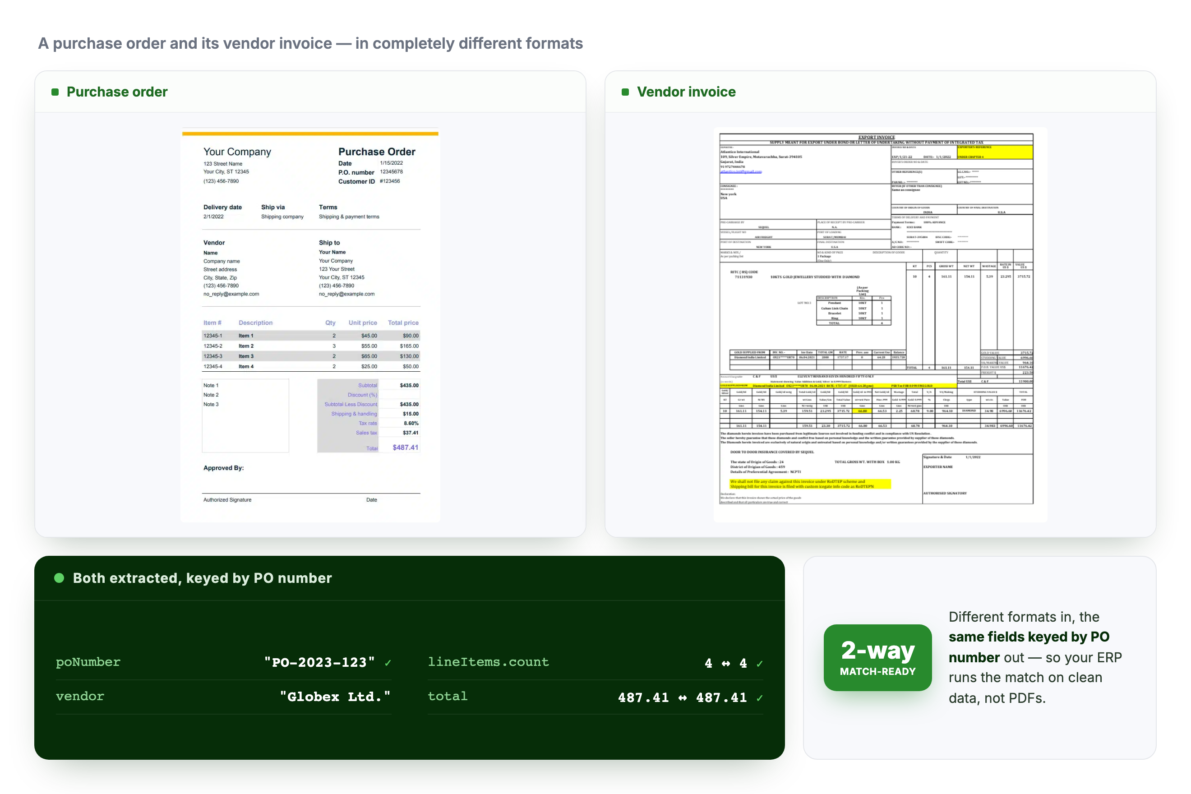This screenshot has width=1191, height=794.
Task: Click the page title about purchase order formats
Action: [310, 43]
